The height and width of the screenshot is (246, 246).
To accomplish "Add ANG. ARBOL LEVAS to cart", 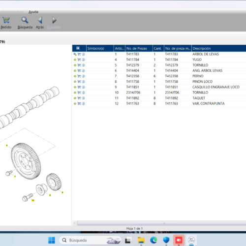I will 79,71.
